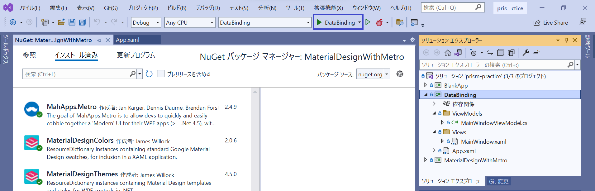Switch views icon in Solution Explorer
This screenshot has width=595, height=191.
click(458, 53)
